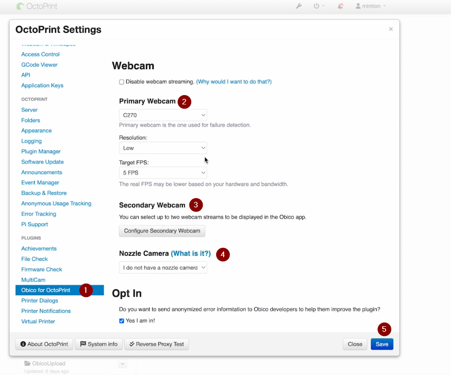
Task: Click the Close button
Action: [x=355, y=344]
